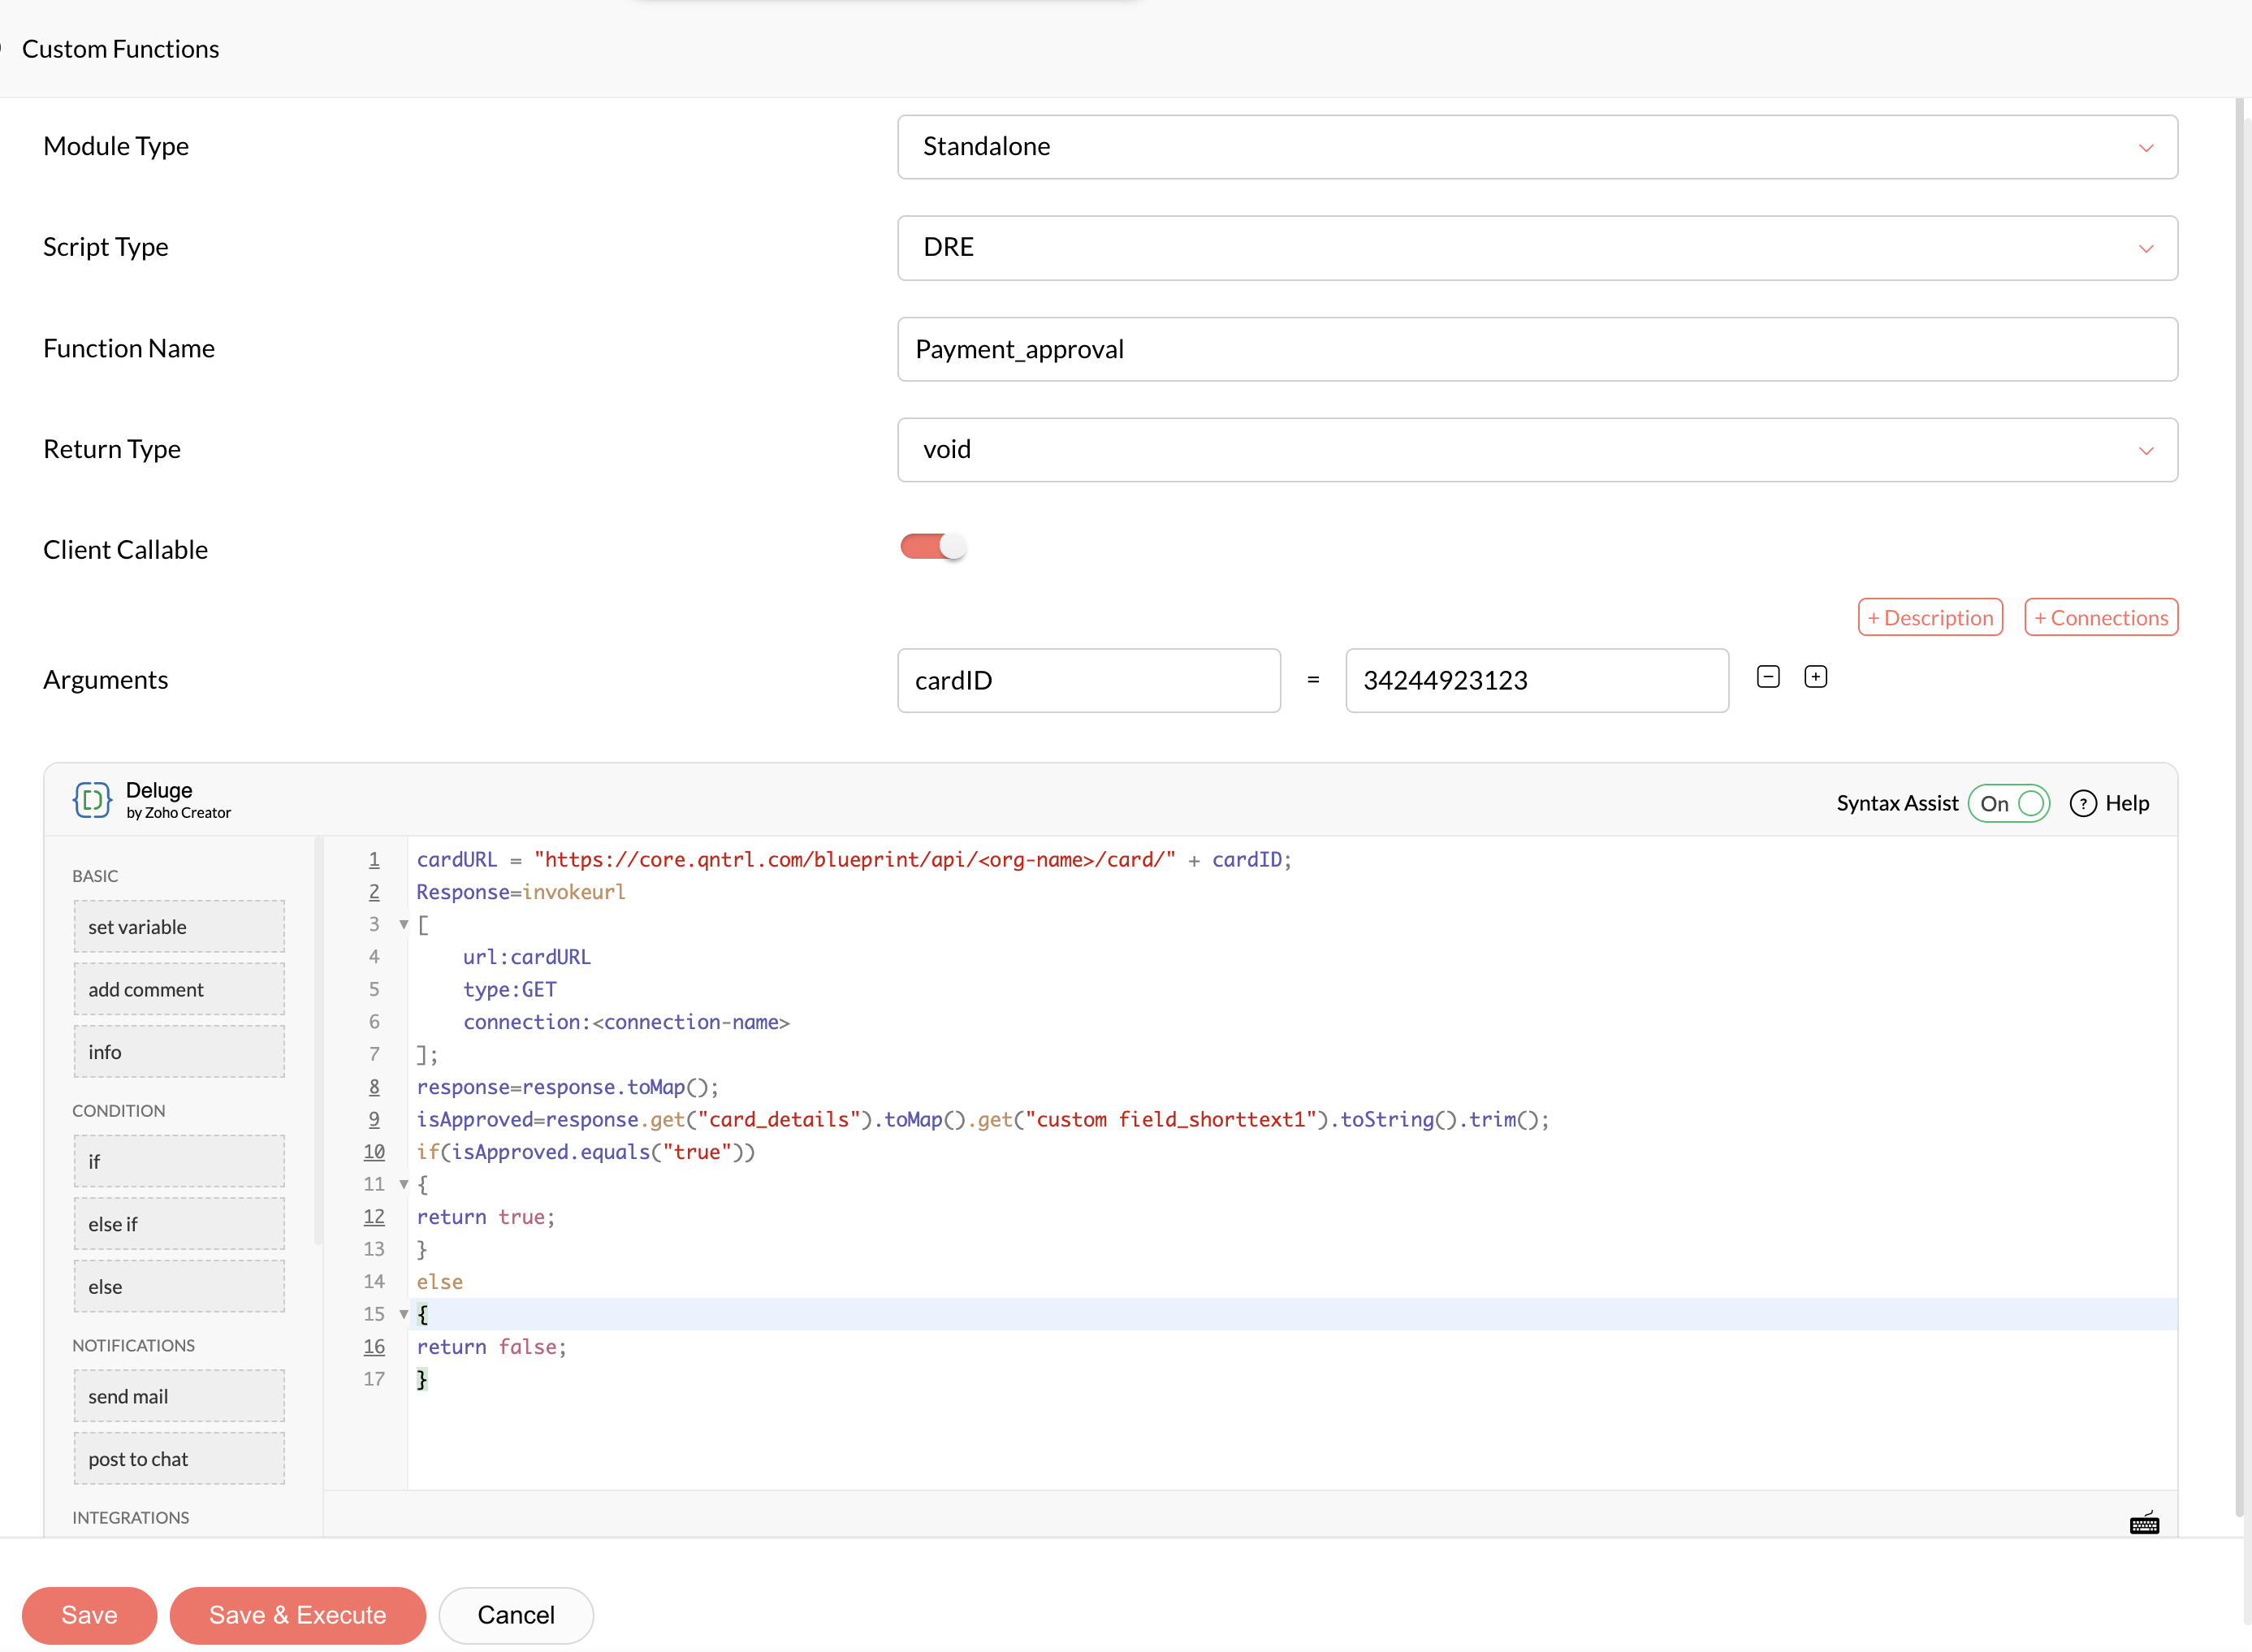
Task: Select the 'set variable' snippet
Action: (179, 927)
